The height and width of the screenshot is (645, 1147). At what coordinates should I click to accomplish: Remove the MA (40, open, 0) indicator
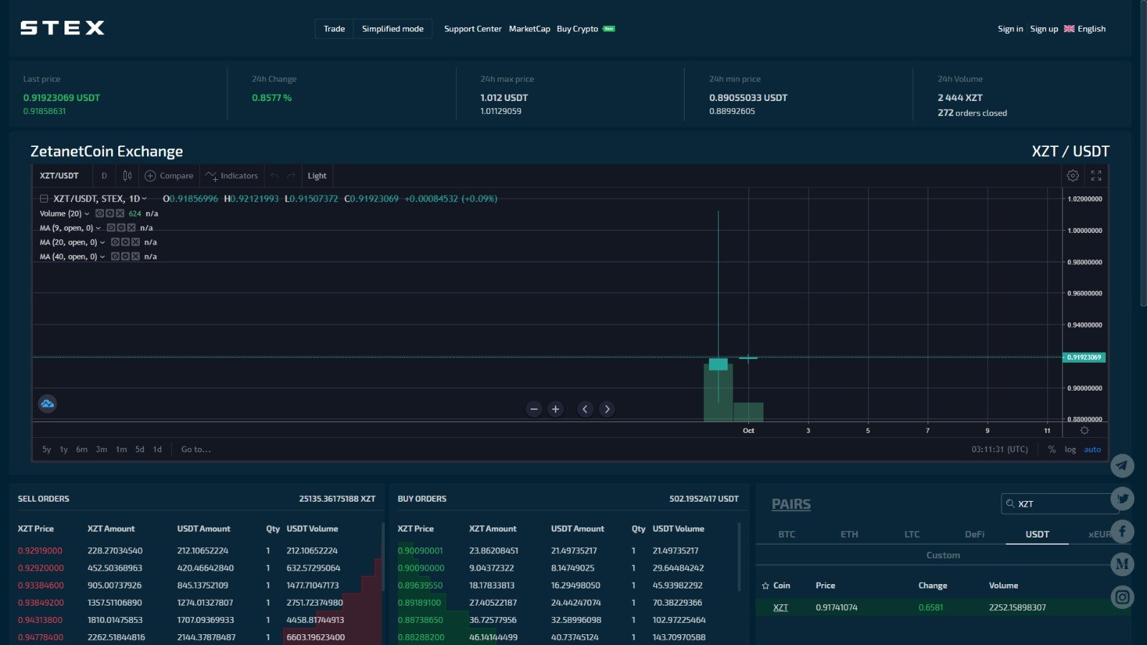[135, 257]
